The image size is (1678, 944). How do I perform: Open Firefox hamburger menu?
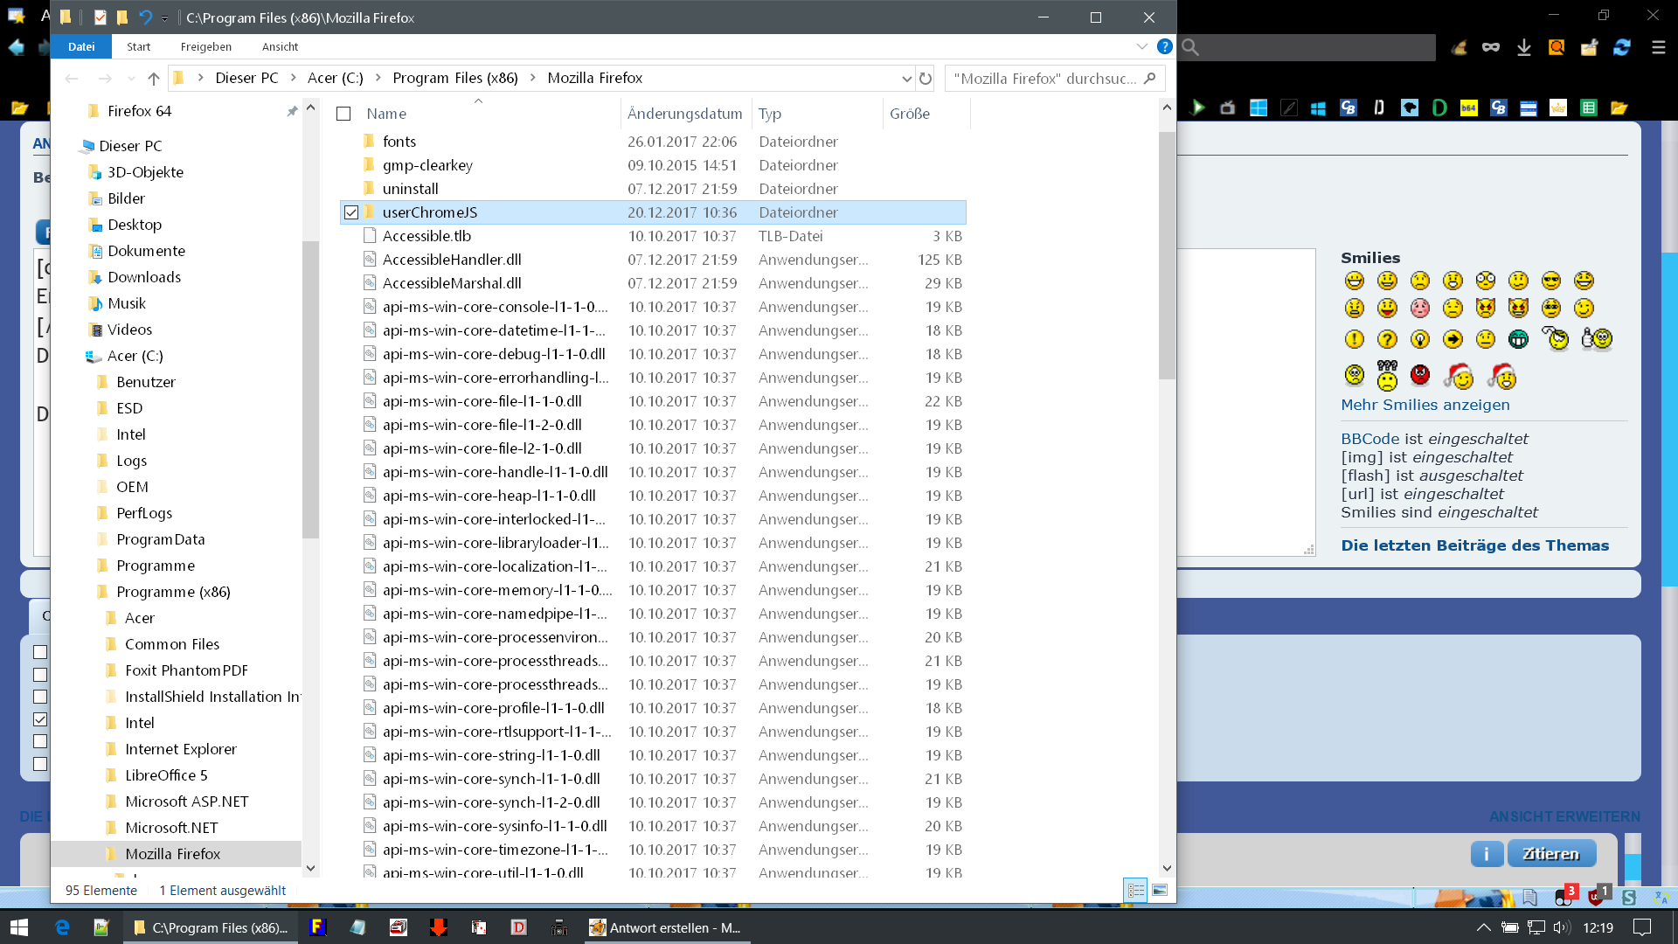click(1658, 47)
